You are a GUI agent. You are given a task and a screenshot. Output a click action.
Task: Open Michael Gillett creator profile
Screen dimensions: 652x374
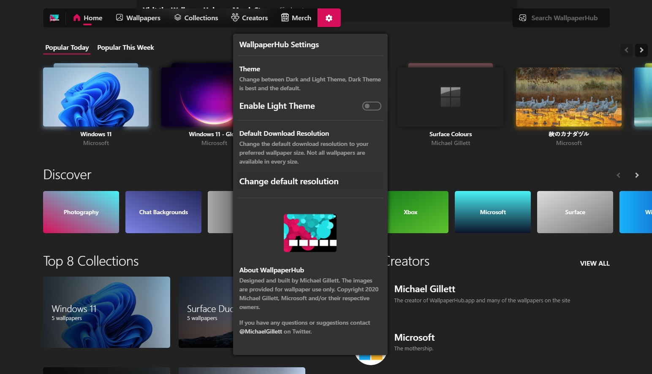pos(424,289)
